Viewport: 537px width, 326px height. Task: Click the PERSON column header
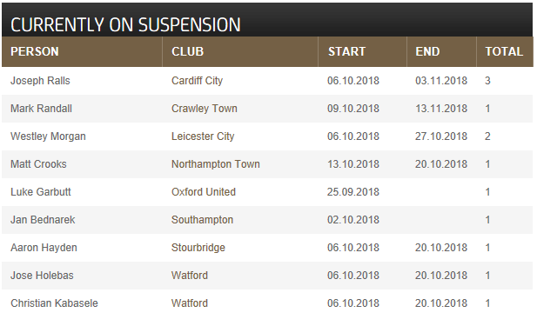coord(35,51)
